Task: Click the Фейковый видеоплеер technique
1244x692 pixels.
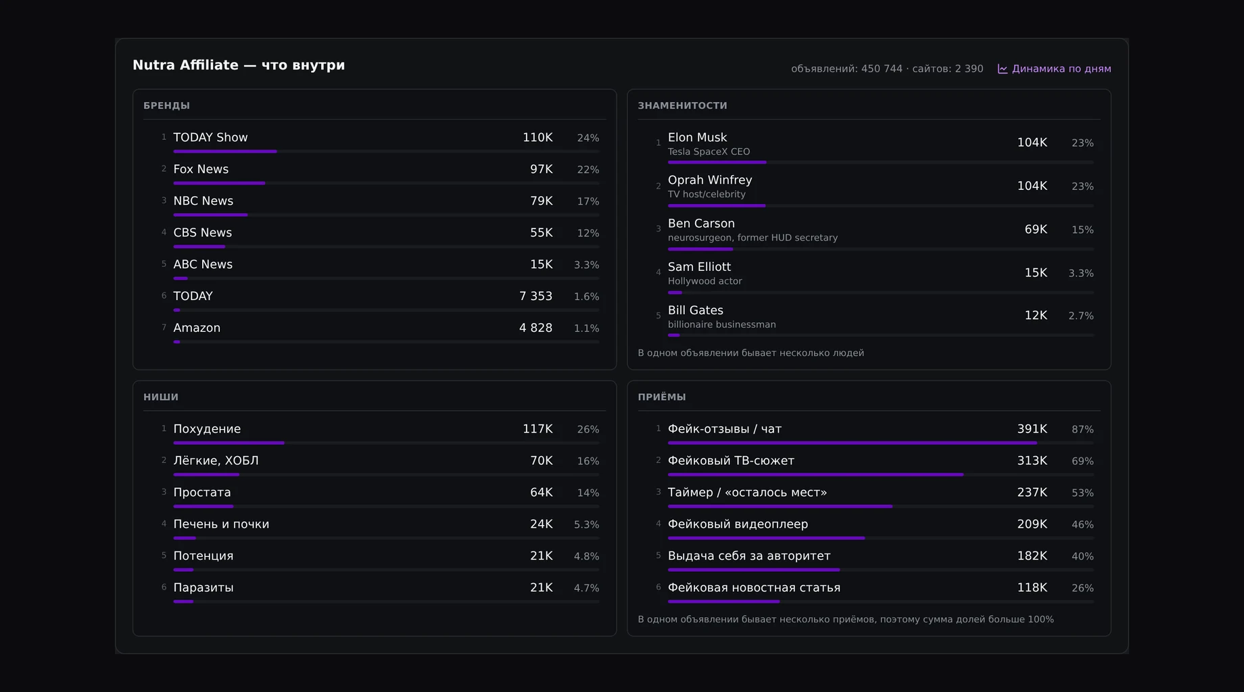Action: (874, 528)
